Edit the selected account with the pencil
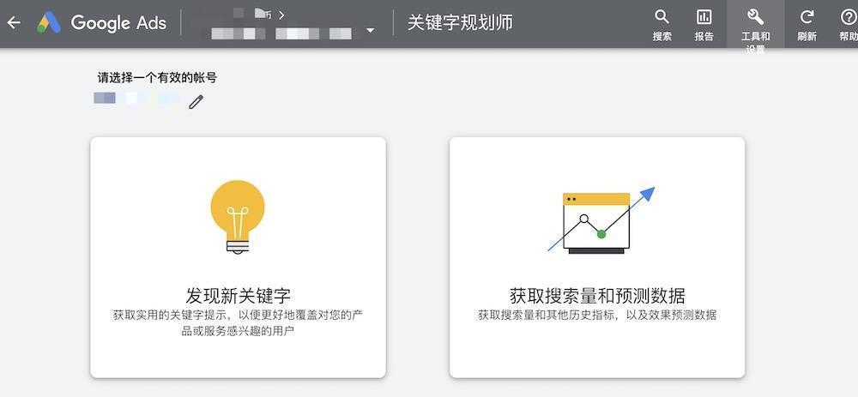This screenshot has width=858, height=397. (196, 102)
